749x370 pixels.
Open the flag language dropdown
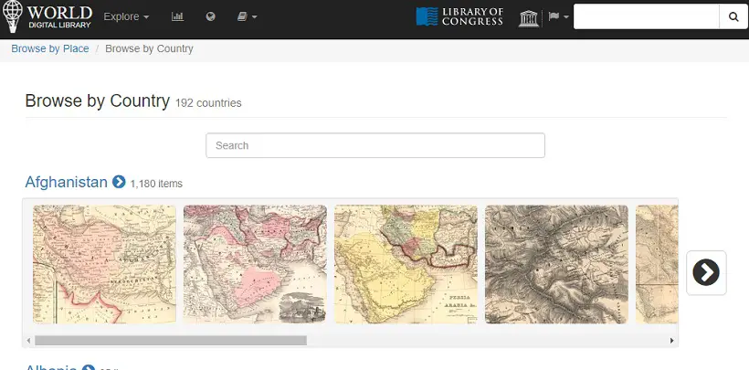click(x=558, y=16)
